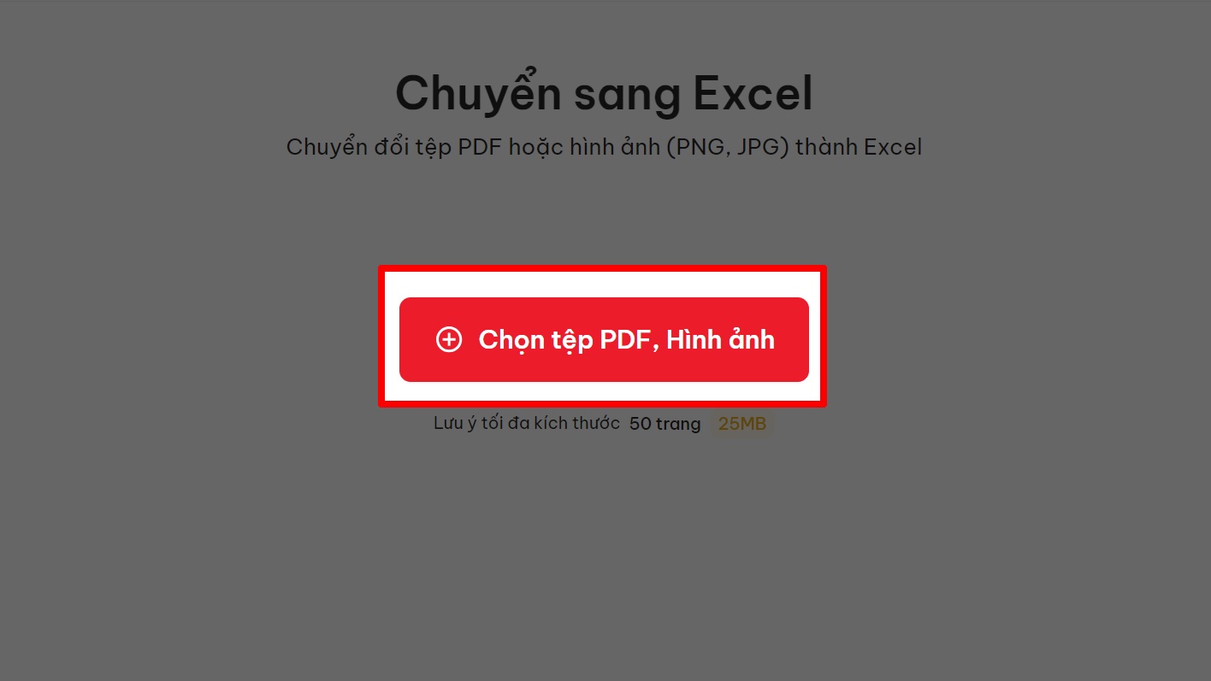The width and height of the screenshot is (1211, 681).
Task: Click 'kích thước' text beside '50 trang'
Action: pos(577,424)
